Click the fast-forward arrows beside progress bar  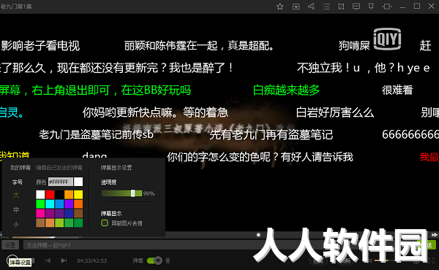[x=434, y=235]
